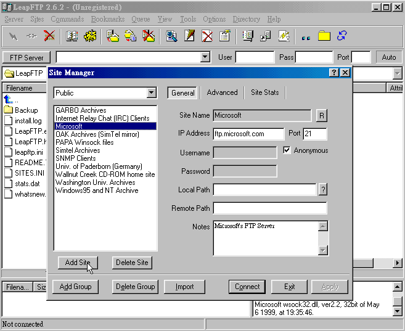Click the FTP Server button
The image size is (405, 331).
pyautogui.click(x=27, y=57)
